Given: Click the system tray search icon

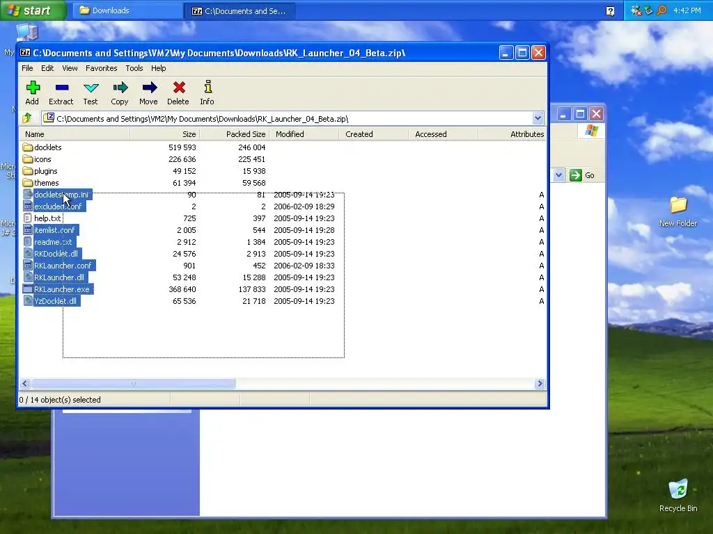Looking at the screenshot, I should pyautogui.click(x=661, y=10).
